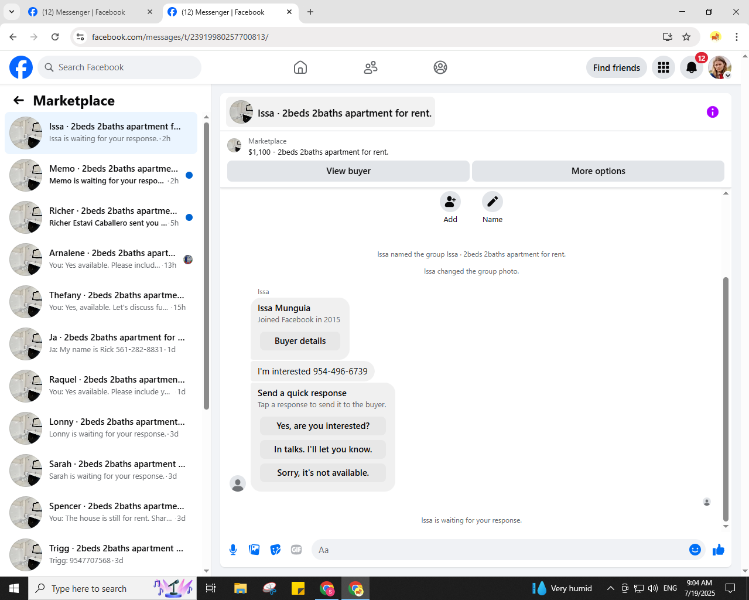This screenshot has height=600, width=749.
Task: Click the Name edit pencil icon
Action: tap(493, 202)
